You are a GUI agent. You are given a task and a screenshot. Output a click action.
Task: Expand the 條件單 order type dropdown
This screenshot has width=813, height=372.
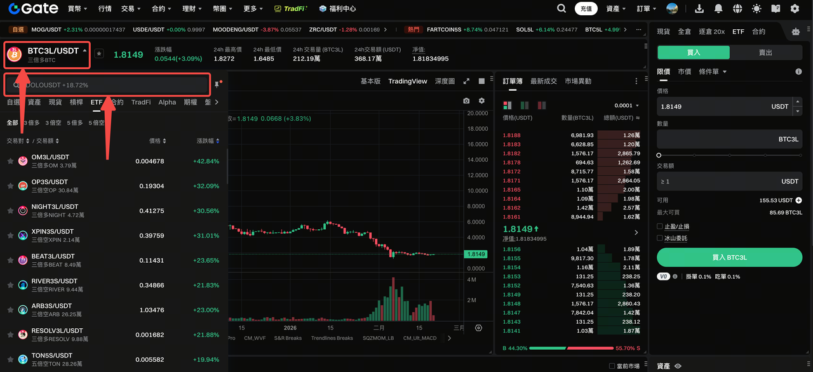coord(713,72)
